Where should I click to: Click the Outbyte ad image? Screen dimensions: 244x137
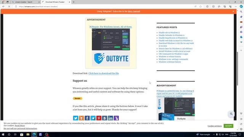[x=111, y=47]
